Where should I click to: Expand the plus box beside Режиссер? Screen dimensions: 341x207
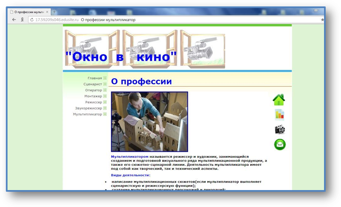pyautogui.click(x=105, y=102)
